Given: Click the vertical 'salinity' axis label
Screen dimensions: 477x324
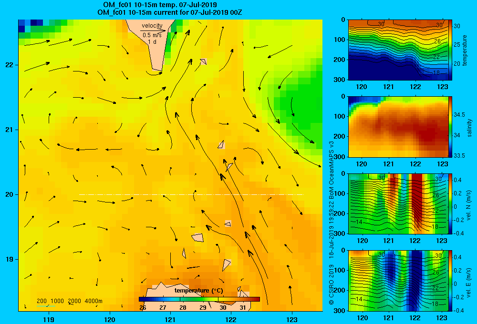Looking at the screenshot, I should coord(469,128).
